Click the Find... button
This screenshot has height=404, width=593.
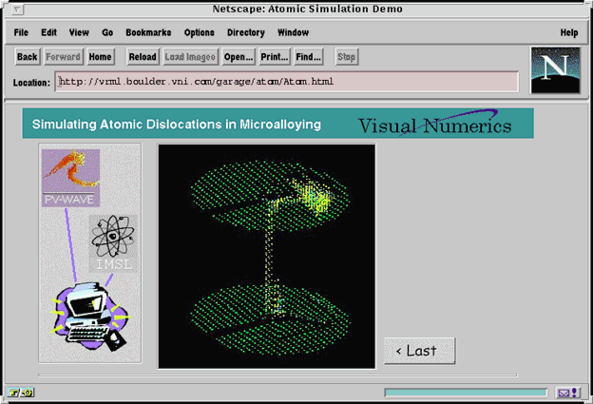coord(308,57)
